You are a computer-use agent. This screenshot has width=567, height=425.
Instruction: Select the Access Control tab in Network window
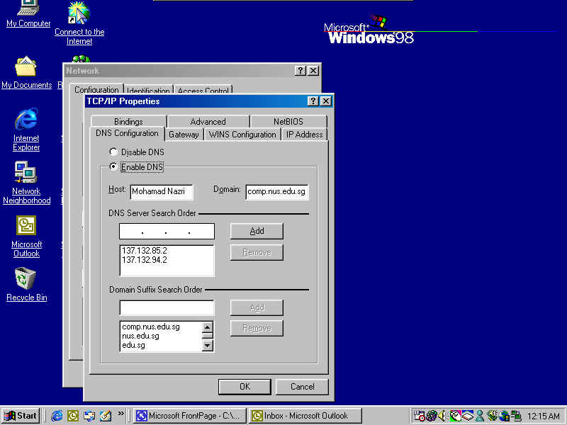tap(203, 90)
